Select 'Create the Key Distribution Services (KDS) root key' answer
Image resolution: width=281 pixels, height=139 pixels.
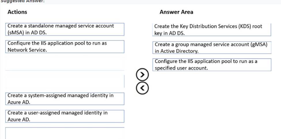tap(212, 30)
